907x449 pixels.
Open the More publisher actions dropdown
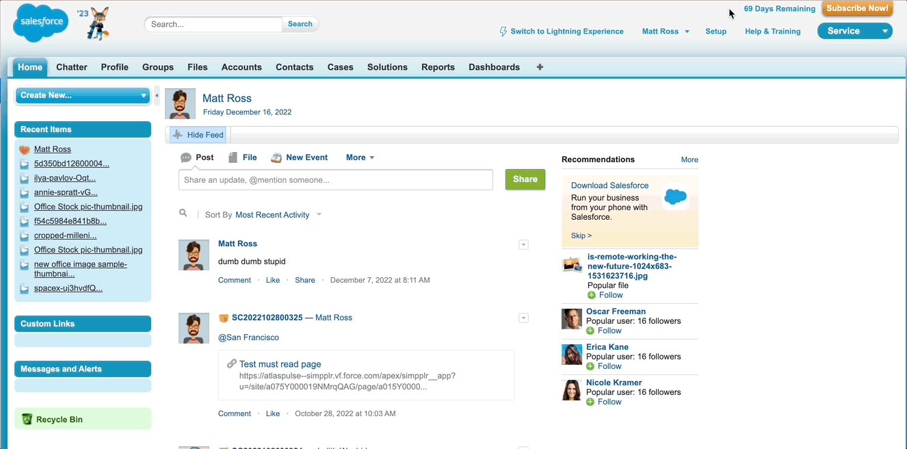click(360, 157)
